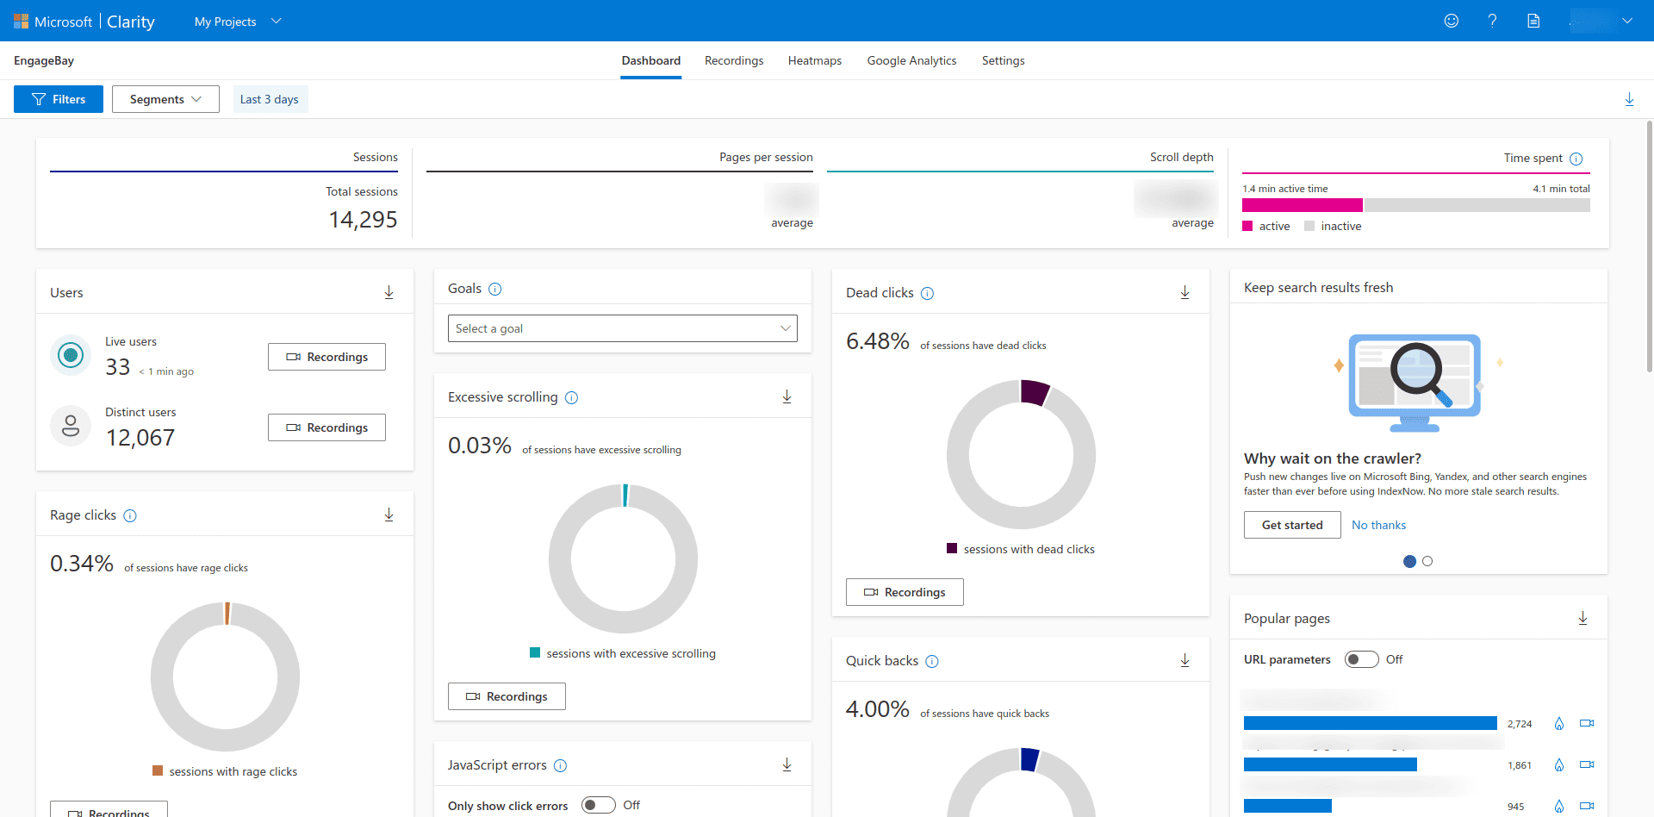Click Get started for IndexNow

[1292, 525]
